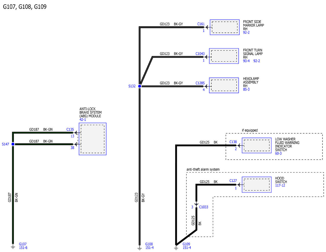This screenshot has height=252, width=326.
Task: Click the C161 connector reference
Action: tap(201, 24)
